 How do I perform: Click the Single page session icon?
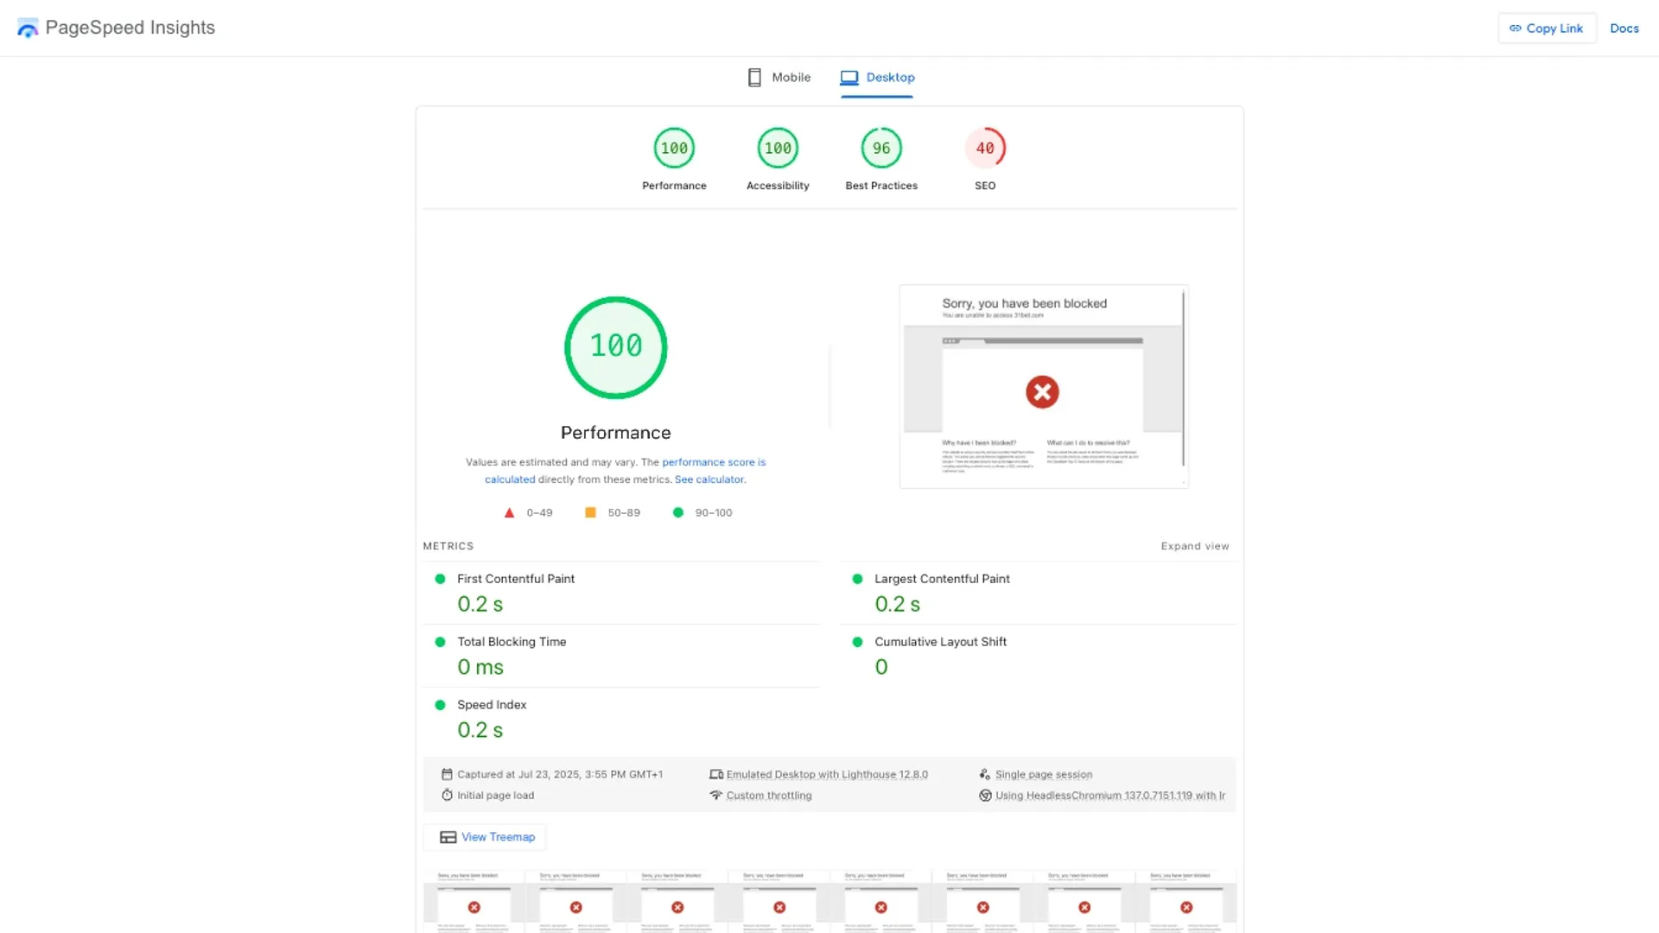pyautogui.click(x=985, y=774)
